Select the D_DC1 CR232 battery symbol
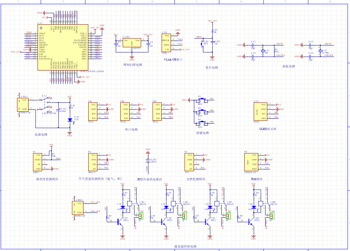 coord(148,161)
